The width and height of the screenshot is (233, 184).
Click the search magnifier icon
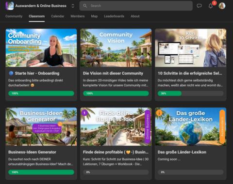point(85,6)
